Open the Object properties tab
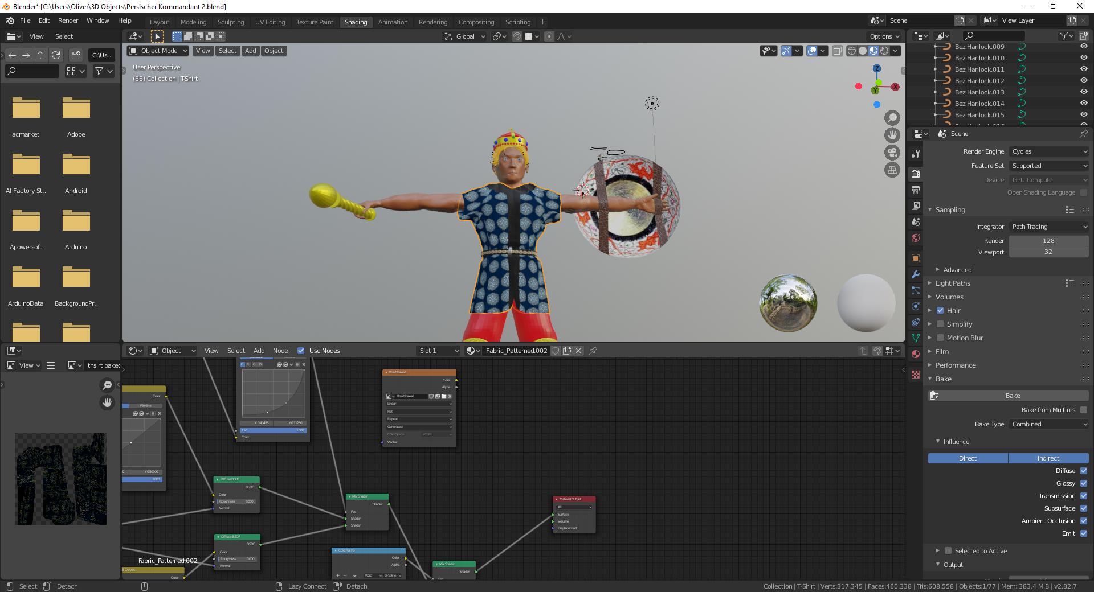The width and height of the screenshot is (1094, 592). (x=915, y=258)
